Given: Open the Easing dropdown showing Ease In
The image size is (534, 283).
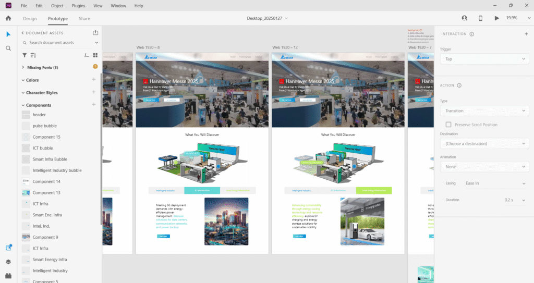Looking at the screenshot, I should coord(495,183).
